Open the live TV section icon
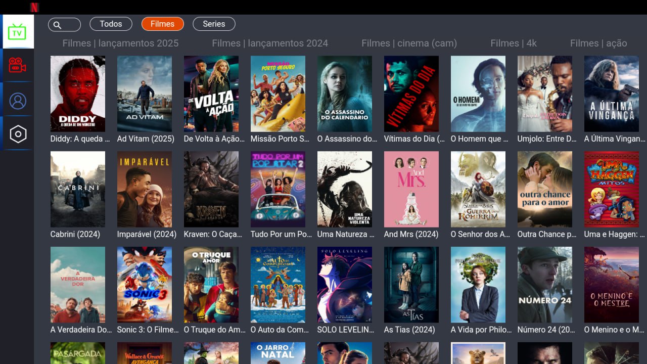This screenshot has width=647, height=364. coord(17,32)
